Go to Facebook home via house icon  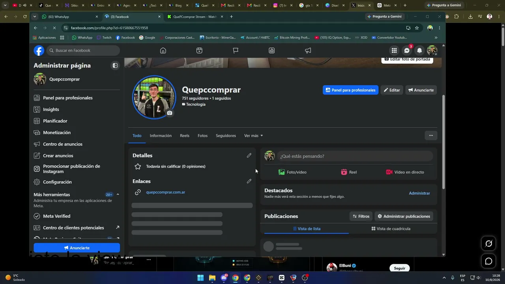point(163,50)
